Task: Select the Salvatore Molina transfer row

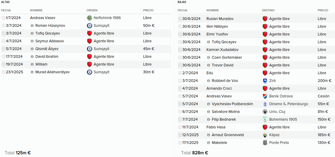Action: (255, 112)
